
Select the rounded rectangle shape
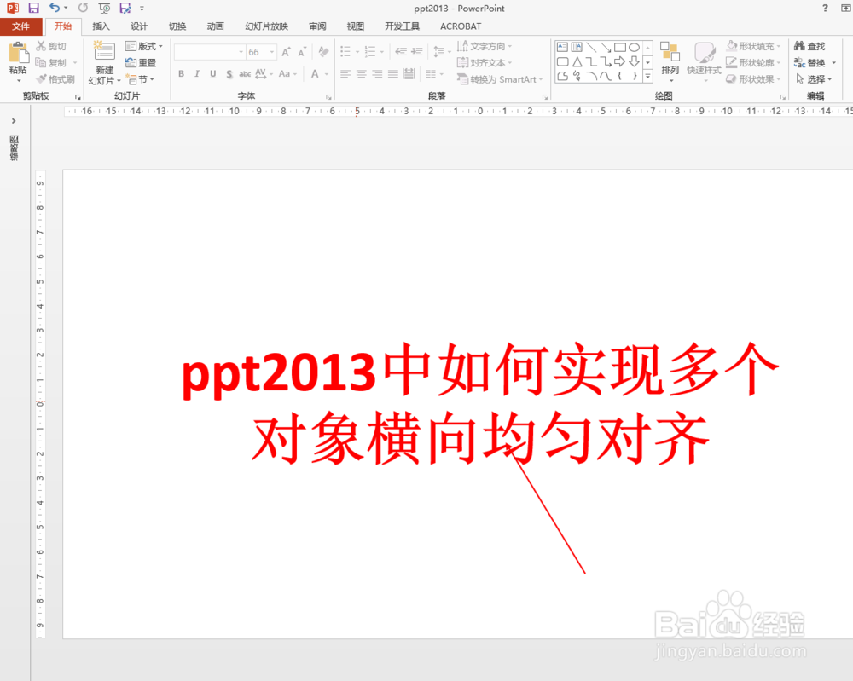pyautogui.click(x=562, y=61)
